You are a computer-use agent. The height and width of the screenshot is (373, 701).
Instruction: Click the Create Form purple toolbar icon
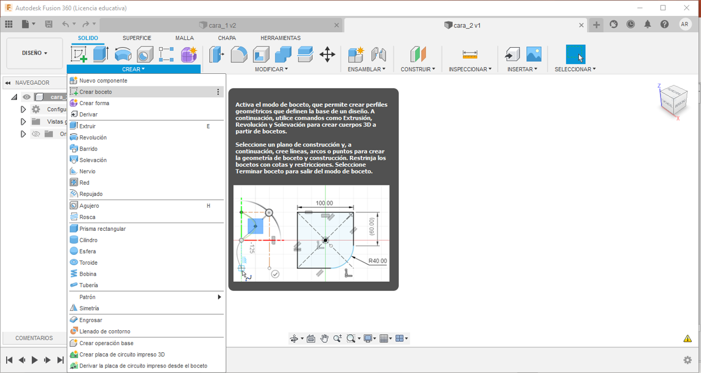point(188,54)
